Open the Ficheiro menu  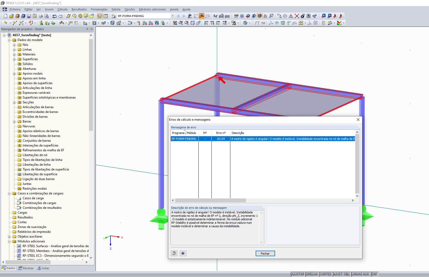pyautogui.click(x=15, y=9)
